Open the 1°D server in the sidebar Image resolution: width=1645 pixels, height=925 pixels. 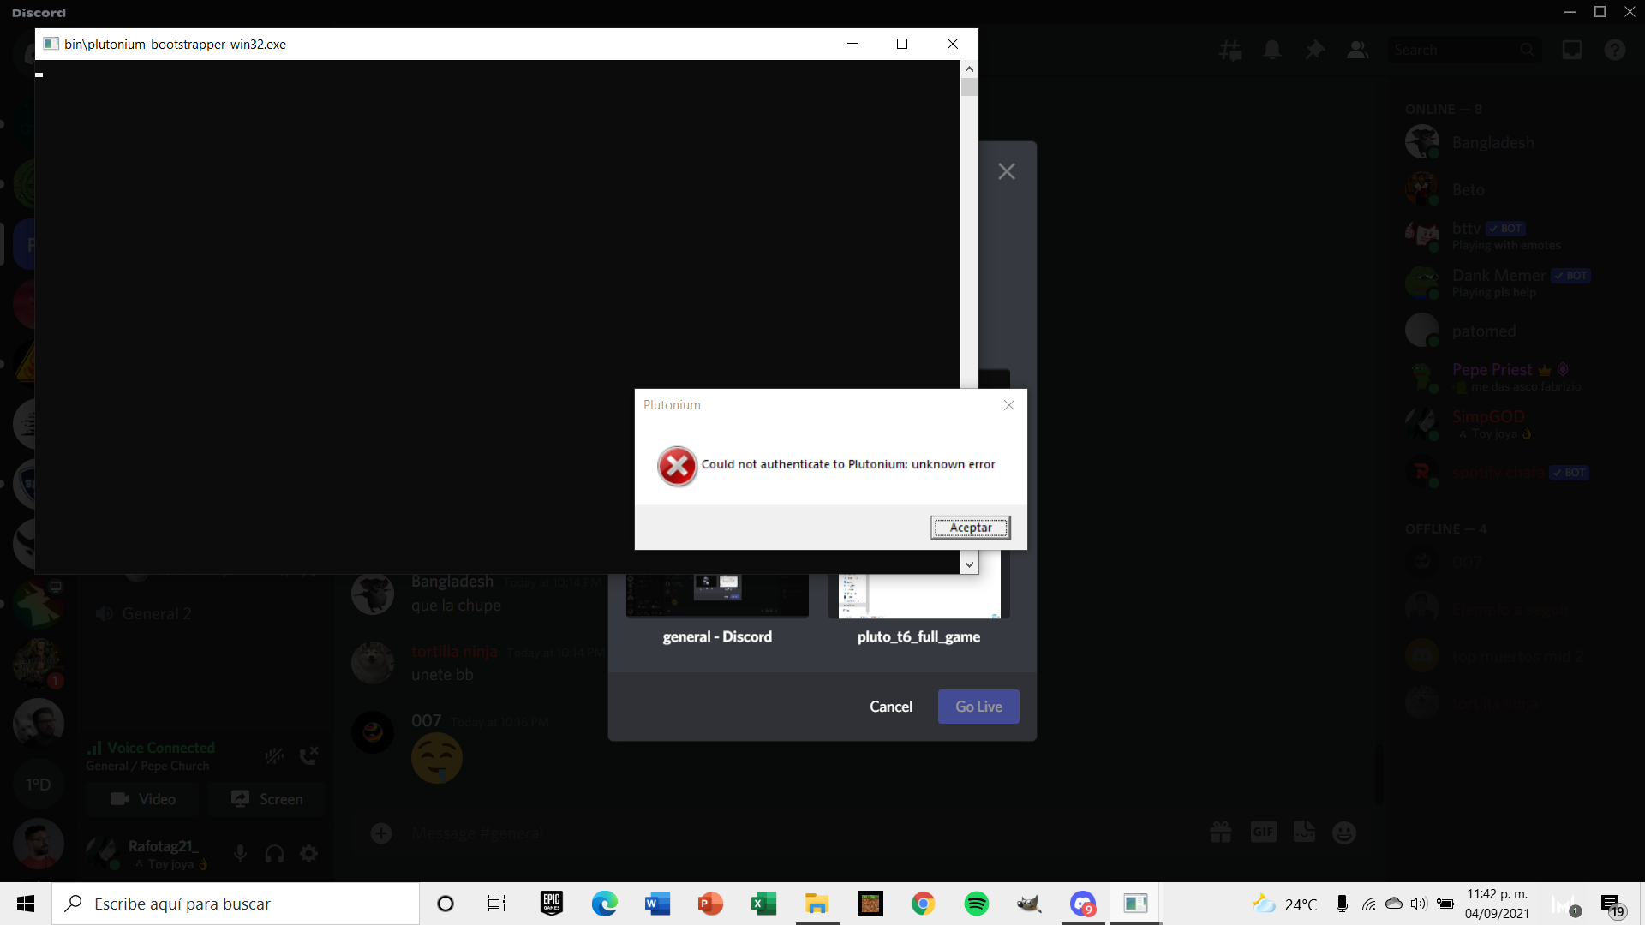coord(38,785)
